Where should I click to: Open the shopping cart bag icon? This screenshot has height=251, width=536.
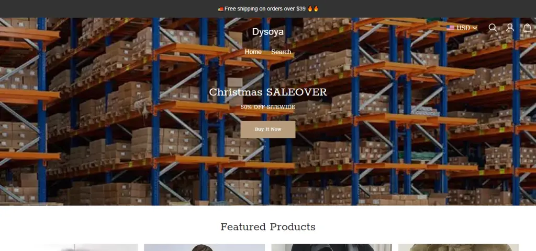pyautogui.click(x=528, y=28)
